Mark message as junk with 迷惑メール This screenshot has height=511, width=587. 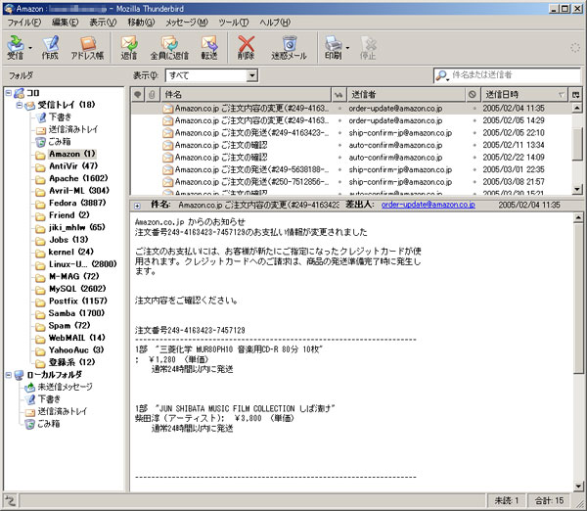click(289, 47)
